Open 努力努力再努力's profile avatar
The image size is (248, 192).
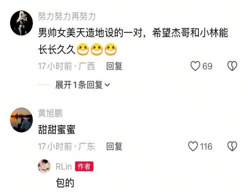(x=21, y=23)
